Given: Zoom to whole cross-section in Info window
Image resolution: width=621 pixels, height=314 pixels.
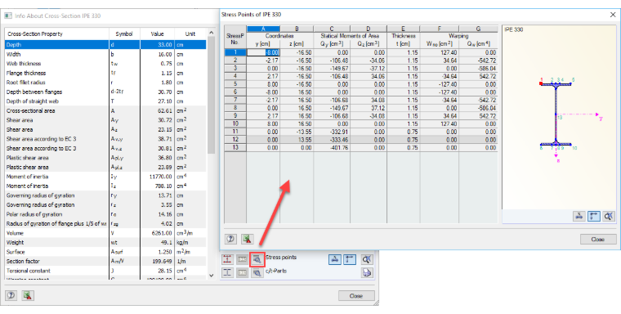Looking at the screenshot, I should point(367,259).
